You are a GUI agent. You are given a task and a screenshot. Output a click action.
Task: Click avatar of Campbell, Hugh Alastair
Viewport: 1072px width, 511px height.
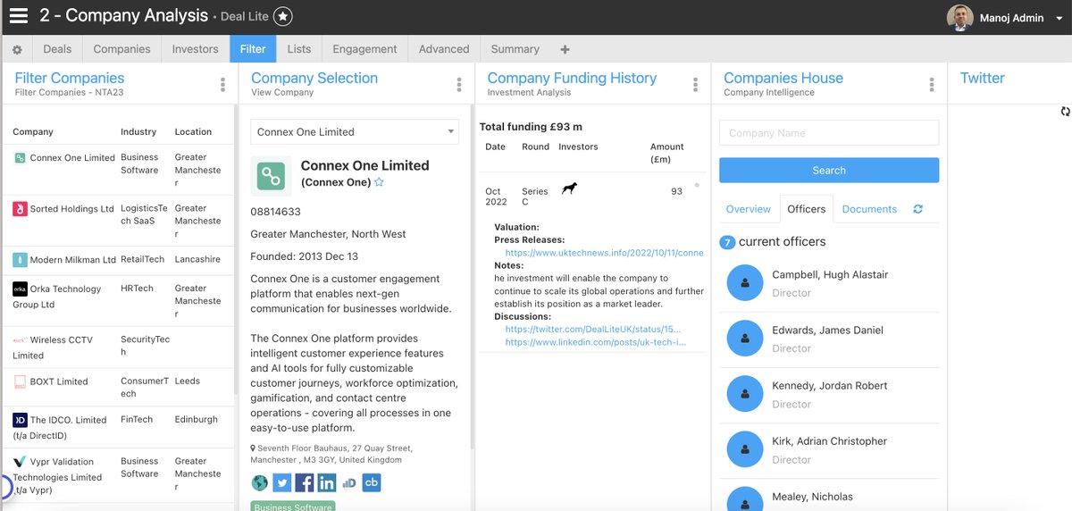click(745, 283)
